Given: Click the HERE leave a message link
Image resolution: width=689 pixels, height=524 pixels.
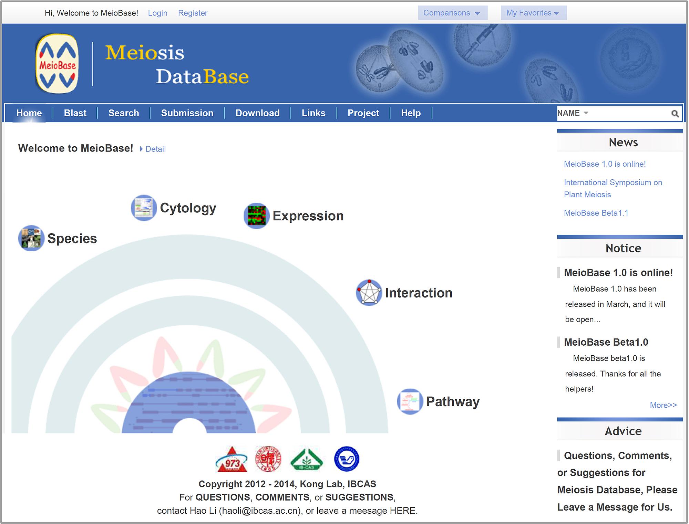Looking at the screenshot, I should tap(402, 511).
